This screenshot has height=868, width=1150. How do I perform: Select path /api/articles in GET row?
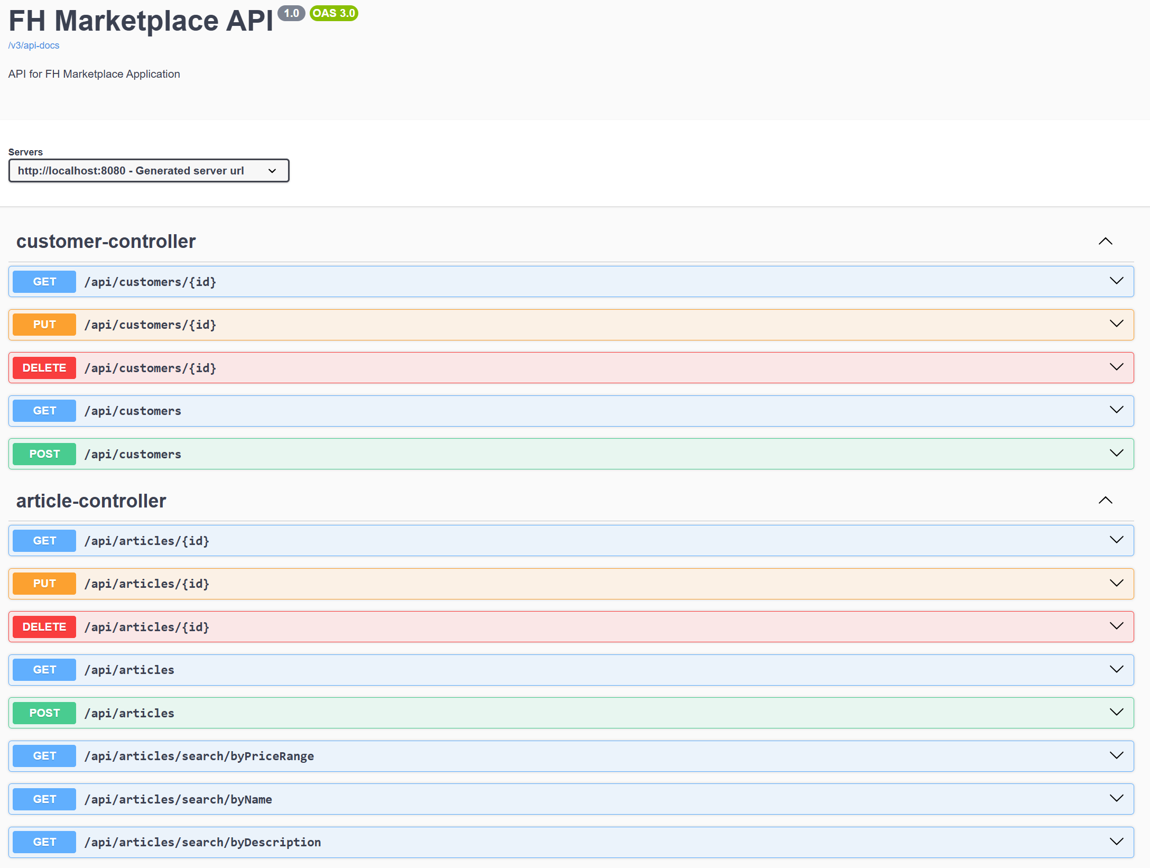[129, 670]
